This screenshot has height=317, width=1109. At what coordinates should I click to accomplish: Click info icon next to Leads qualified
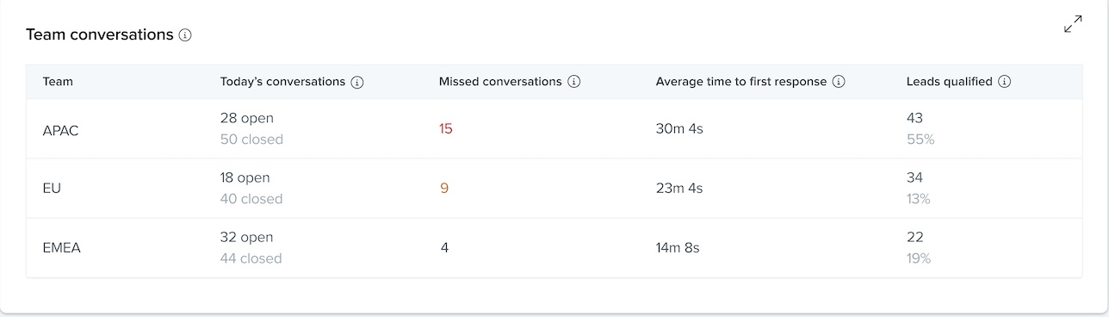[x=1004, y=83]
